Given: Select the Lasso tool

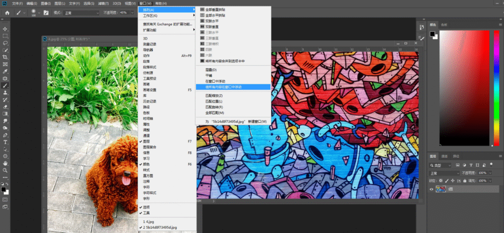Looking at the screenshot, I should pos(5,43).
